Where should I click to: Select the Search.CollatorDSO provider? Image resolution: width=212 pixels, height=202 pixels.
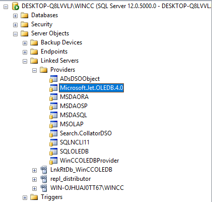[86, 133]
